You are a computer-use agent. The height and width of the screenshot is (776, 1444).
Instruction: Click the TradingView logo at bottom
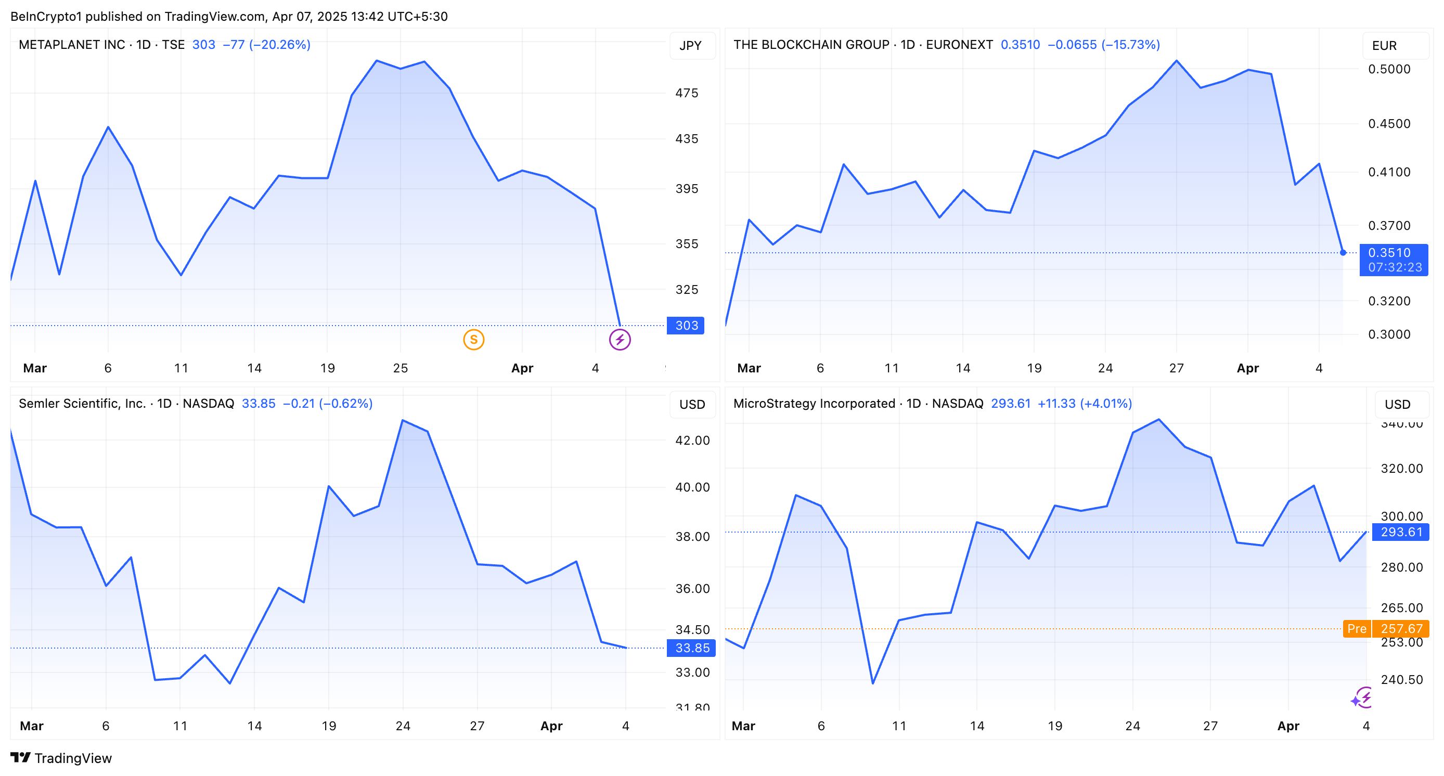pyautogui.click(x=61, y=758)
